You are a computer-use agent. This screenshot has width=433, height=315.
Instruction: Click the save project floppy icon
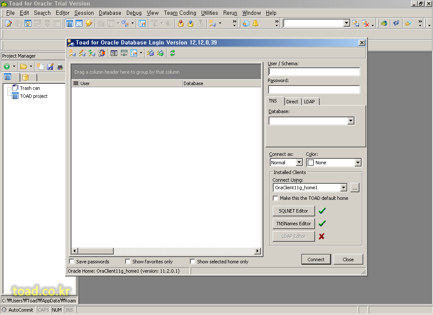click(50, 66)
